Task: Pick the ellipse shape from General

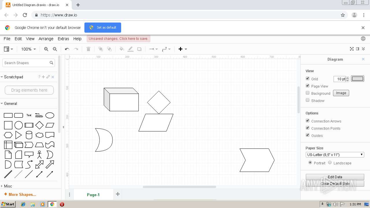Action: click(x=50, y=116)
